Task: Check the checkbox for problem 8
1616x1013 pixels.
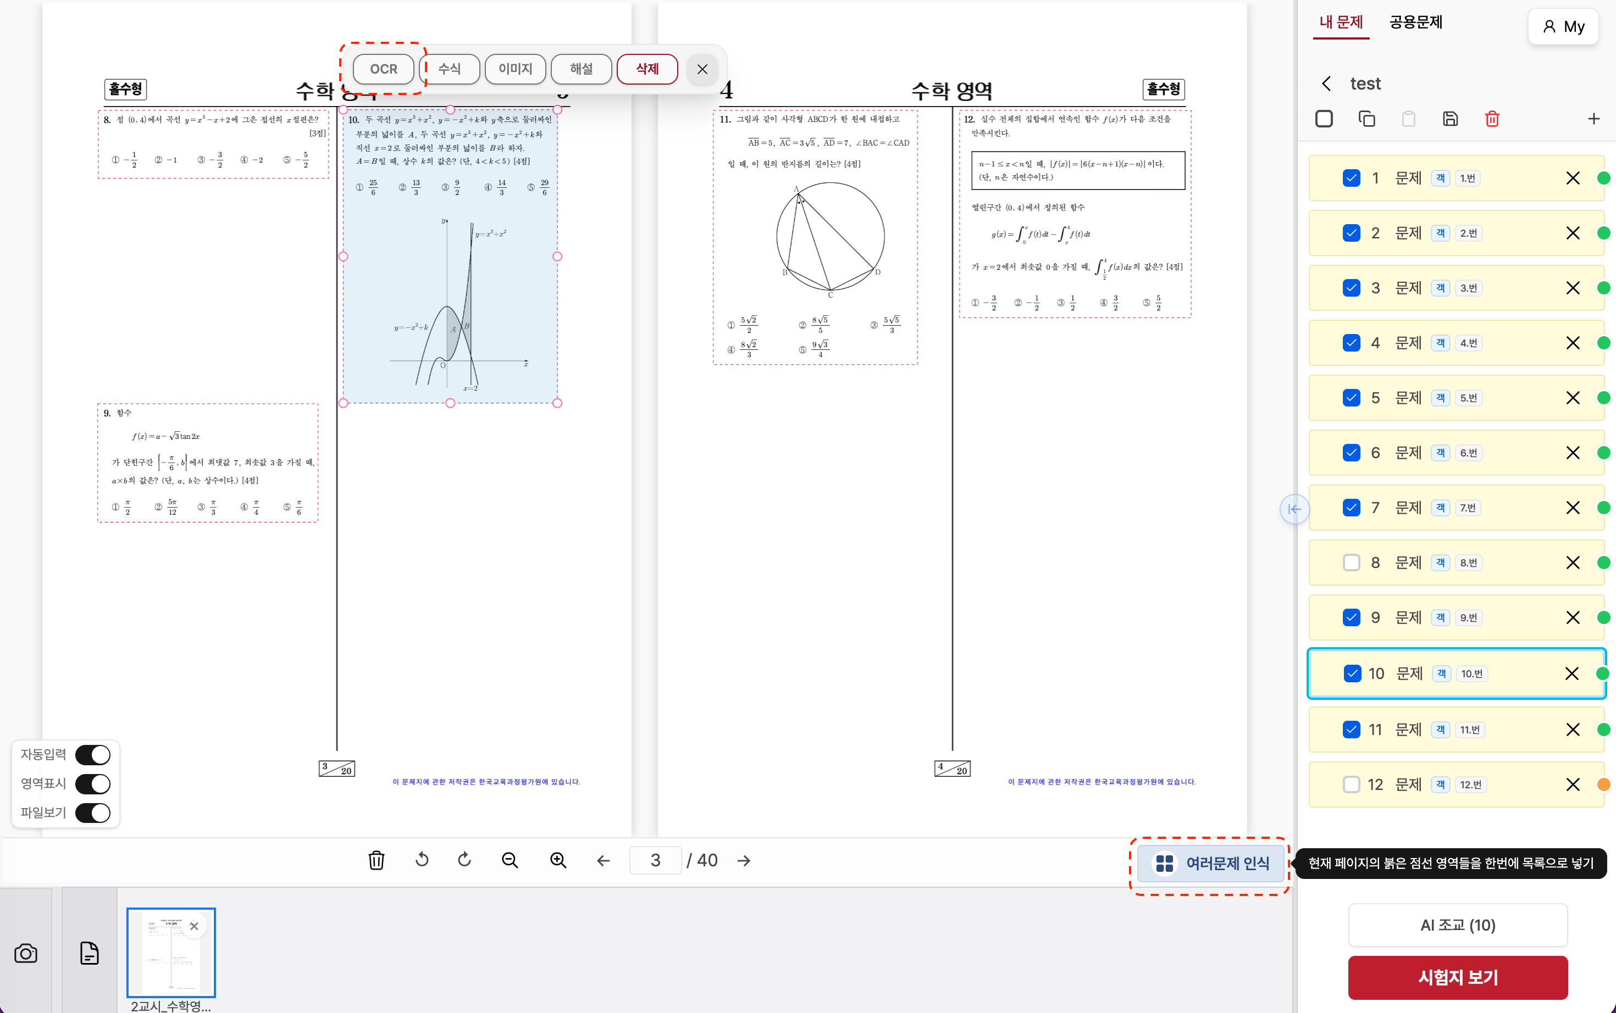Action: pos(1351,563)
